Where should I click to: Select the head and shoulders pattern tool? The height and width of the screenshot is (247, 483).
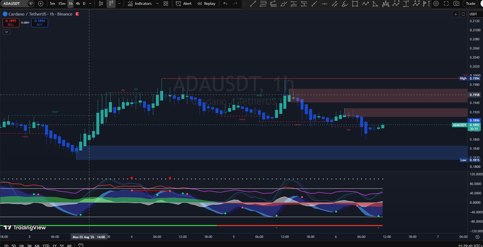[386, 3]
